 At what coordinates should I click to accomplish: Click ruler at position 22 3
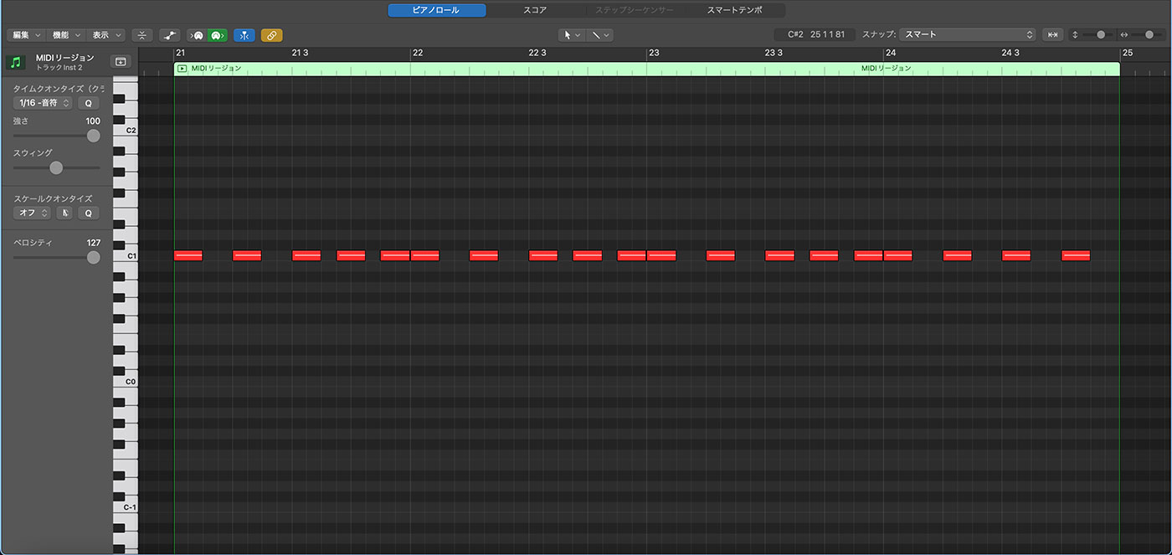(x=537, y=53)
